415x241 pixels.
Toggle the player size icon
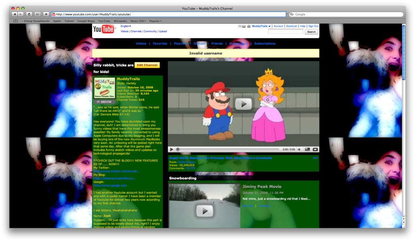point(307,149)
